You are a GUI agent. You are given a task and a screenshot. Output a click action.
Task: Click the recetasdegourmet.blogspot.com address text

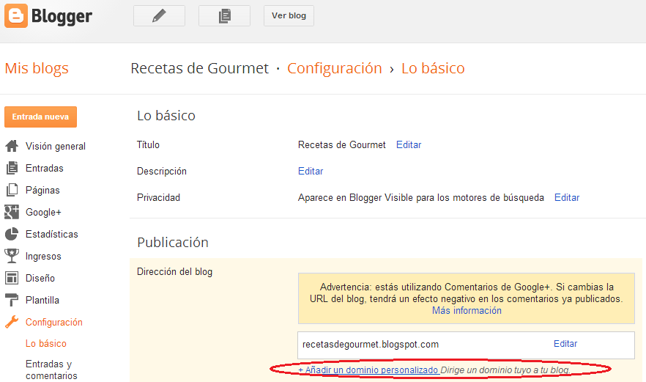[x=371, y=345]
